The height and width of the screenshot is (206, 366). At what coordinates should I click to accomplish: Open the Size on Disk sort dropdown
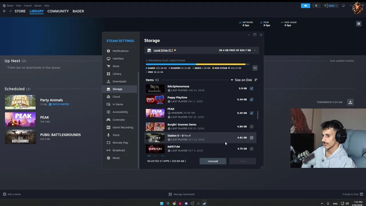[x=241, y=80]
